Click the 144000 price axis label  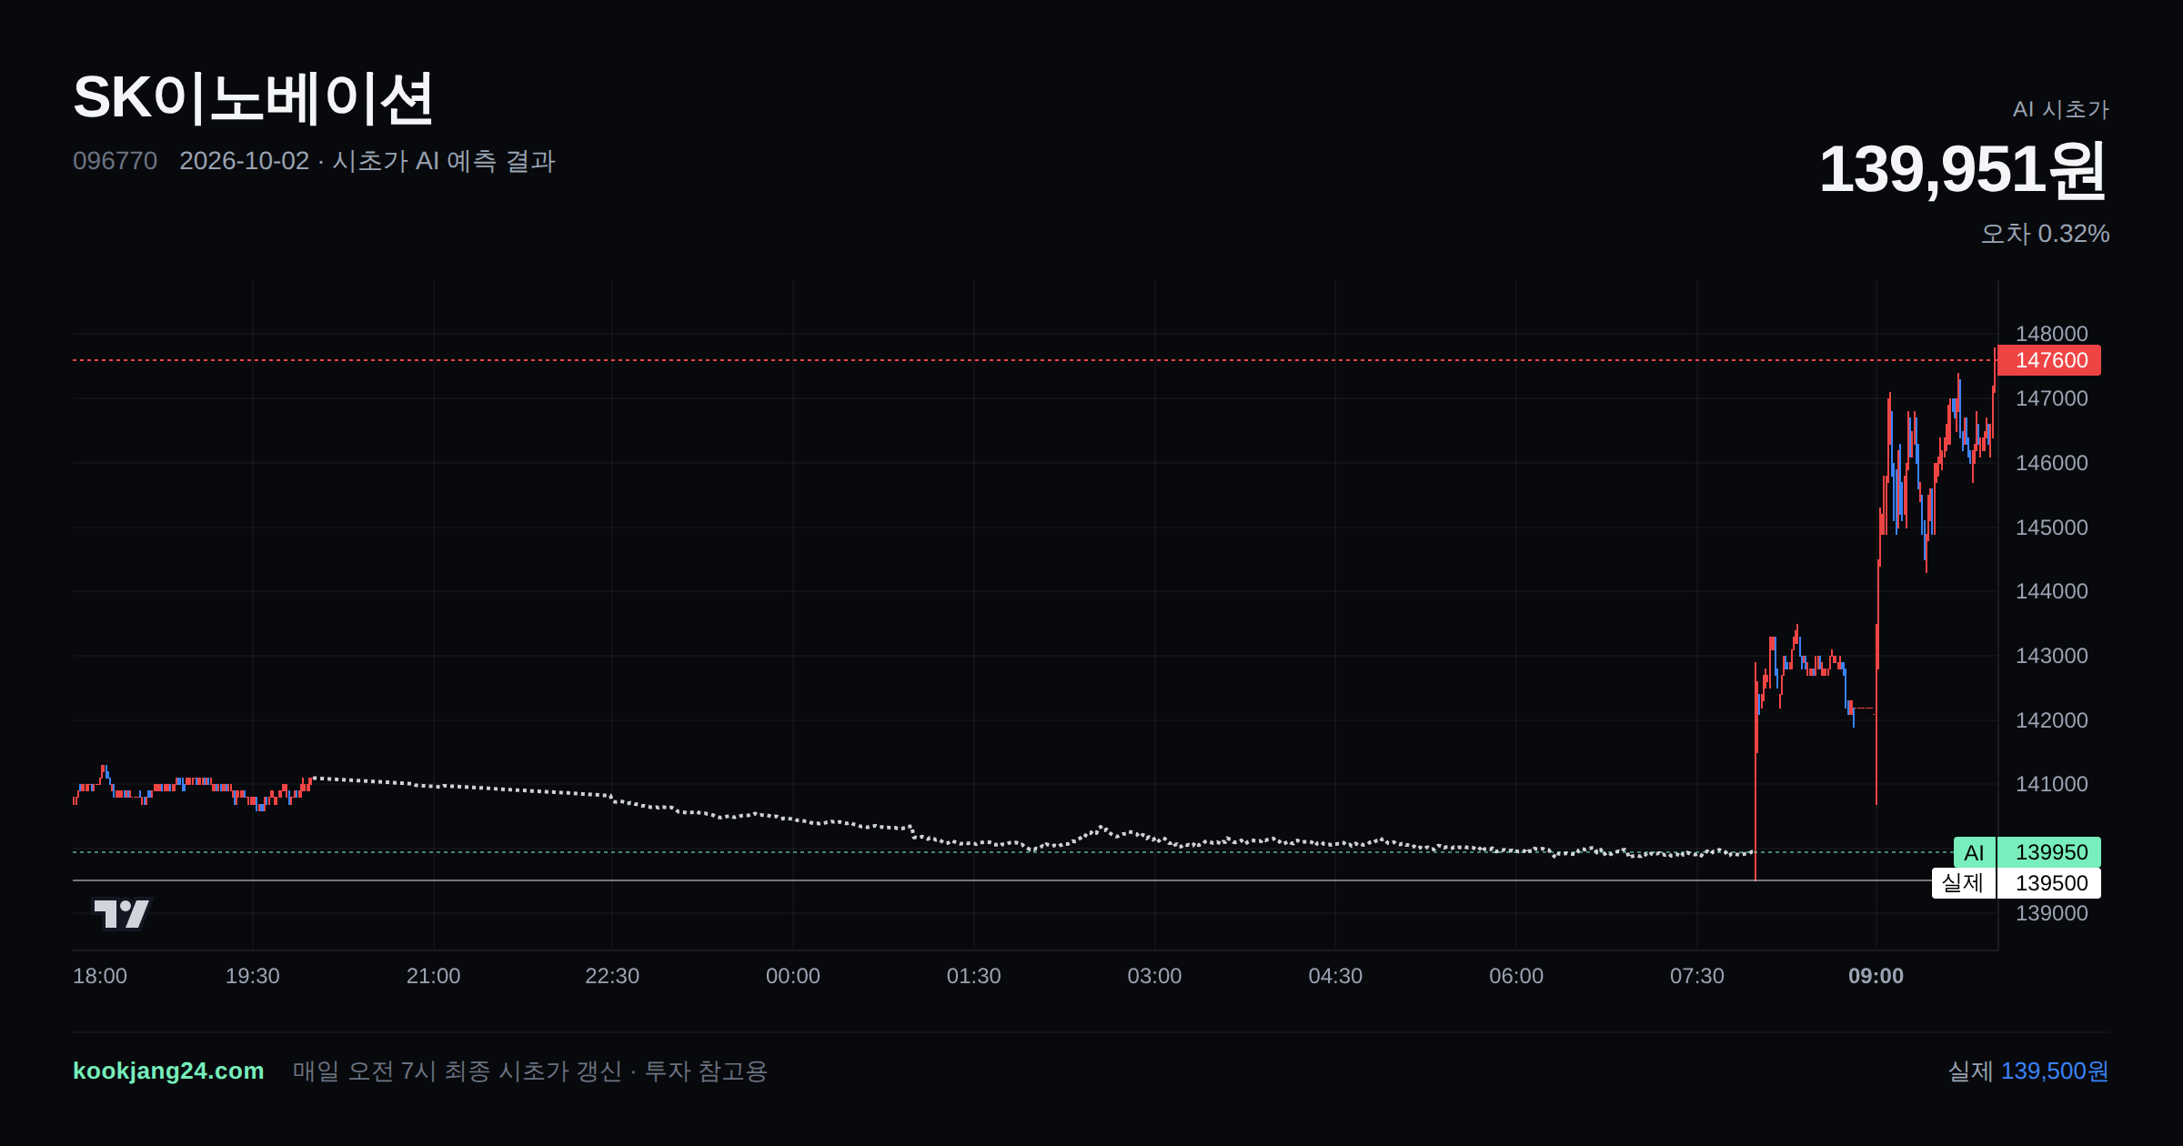coord(2051,591)
